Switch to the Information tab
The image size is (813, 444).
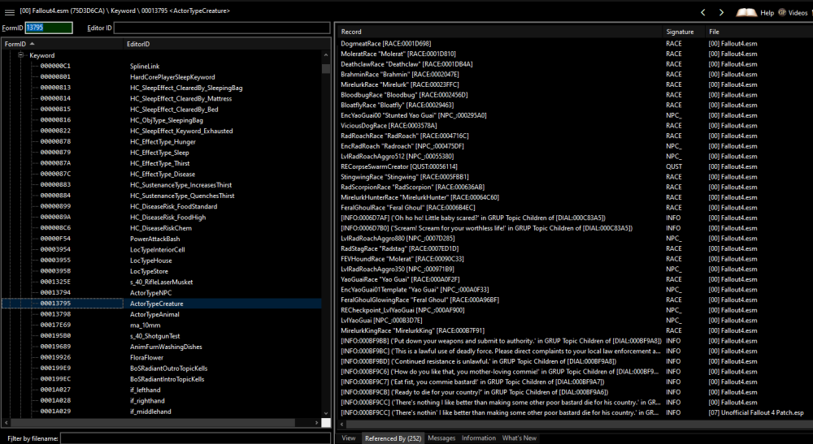coord(479,438)
